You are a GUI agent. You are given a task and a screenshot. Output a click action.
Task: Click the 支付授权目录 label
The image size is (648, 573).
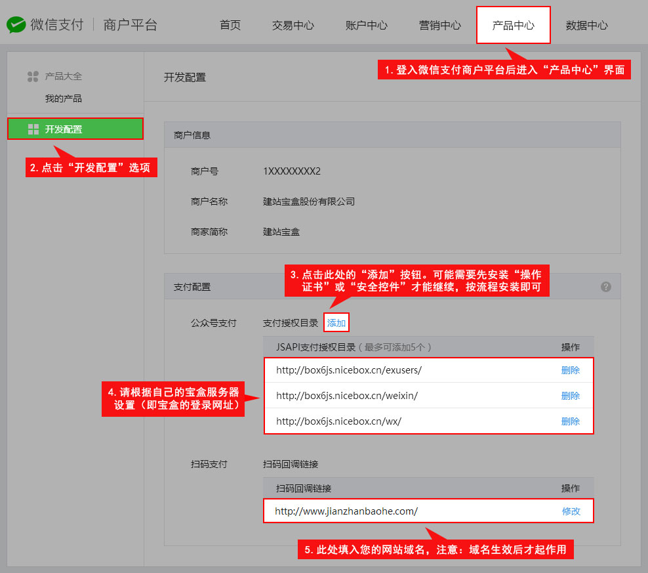coord(291,323)
